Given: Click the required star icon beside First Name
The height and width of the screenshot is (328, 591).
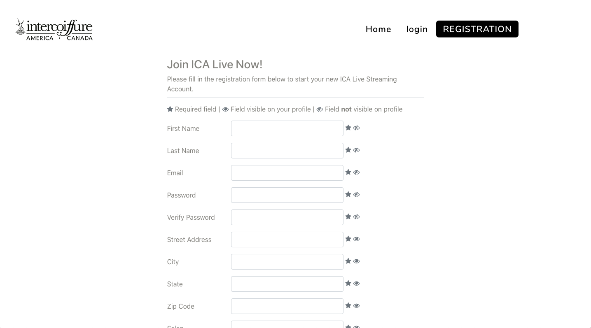Looking at the screenshot, I should (x=348, y=128).
